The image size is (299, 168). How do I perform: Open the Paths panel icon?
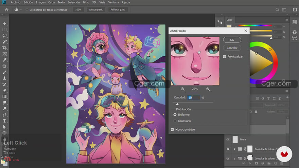click(x=295, y=38)
